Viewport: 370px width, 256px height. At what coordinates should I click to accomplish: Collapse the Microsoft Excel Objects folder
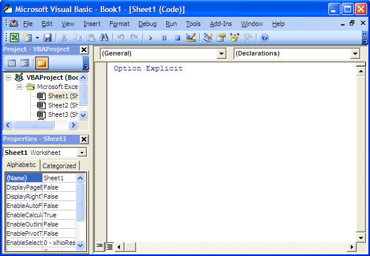point(19,87)
